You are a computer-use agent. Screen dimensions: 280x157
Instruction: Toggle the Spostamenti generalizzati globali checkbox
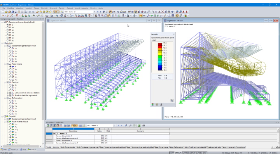click(5, 22)
